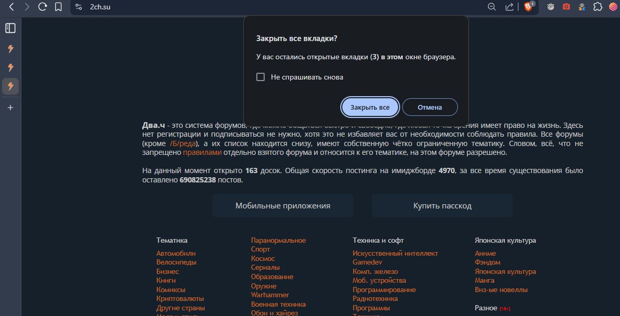
Task: Open the 'Сериалы' board link
Action: pos(265,268)
